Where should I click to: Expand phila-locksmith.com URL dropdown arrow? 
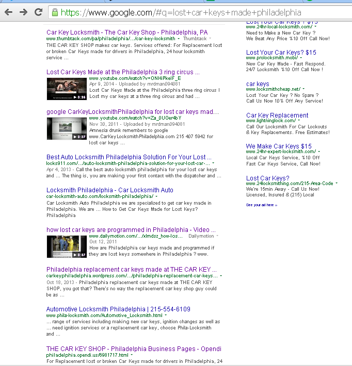(x=166, y=315)
